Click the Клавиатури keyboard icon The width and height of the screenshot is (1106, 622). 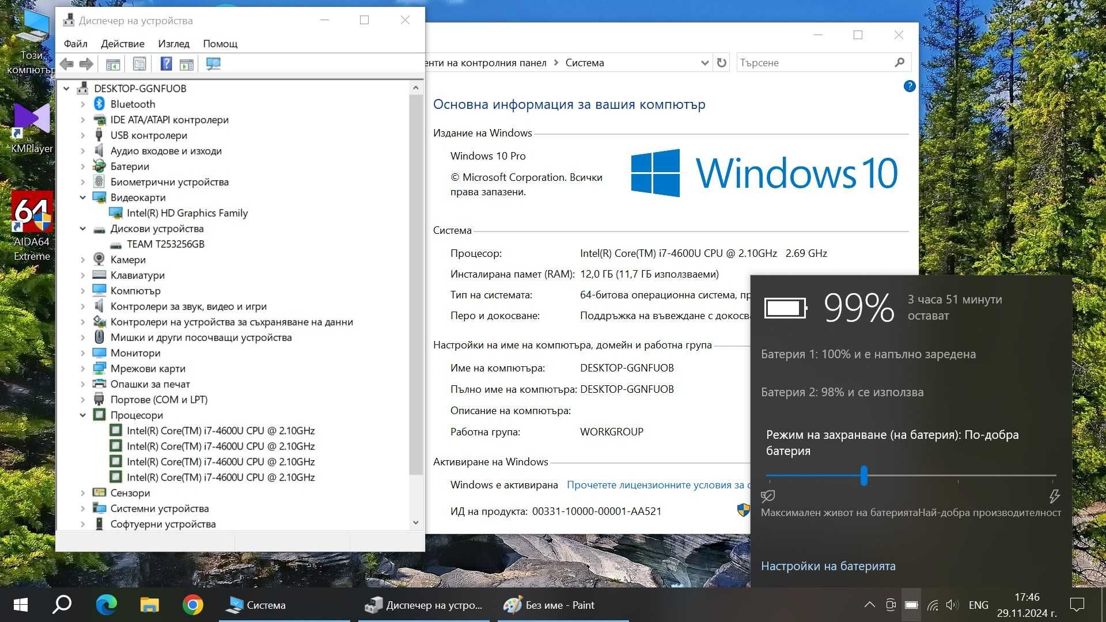coord(99,275)
